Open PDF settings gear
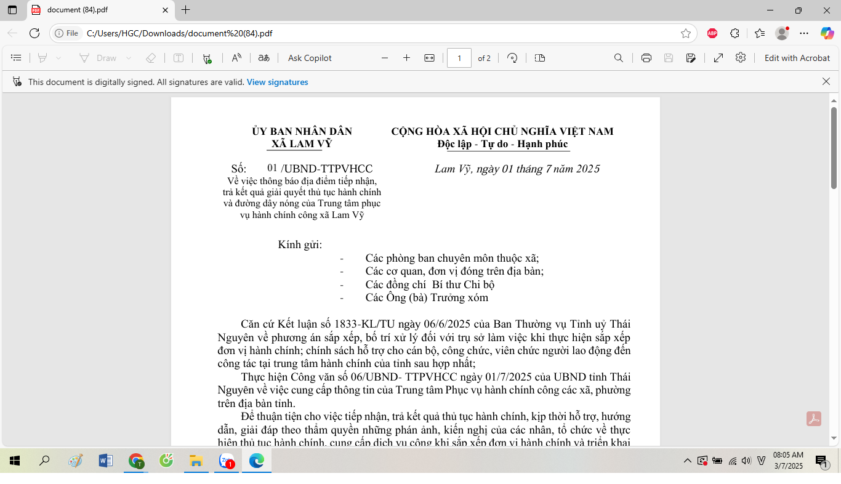The height and width of the screenshot is (484, 841). [741, 58]
